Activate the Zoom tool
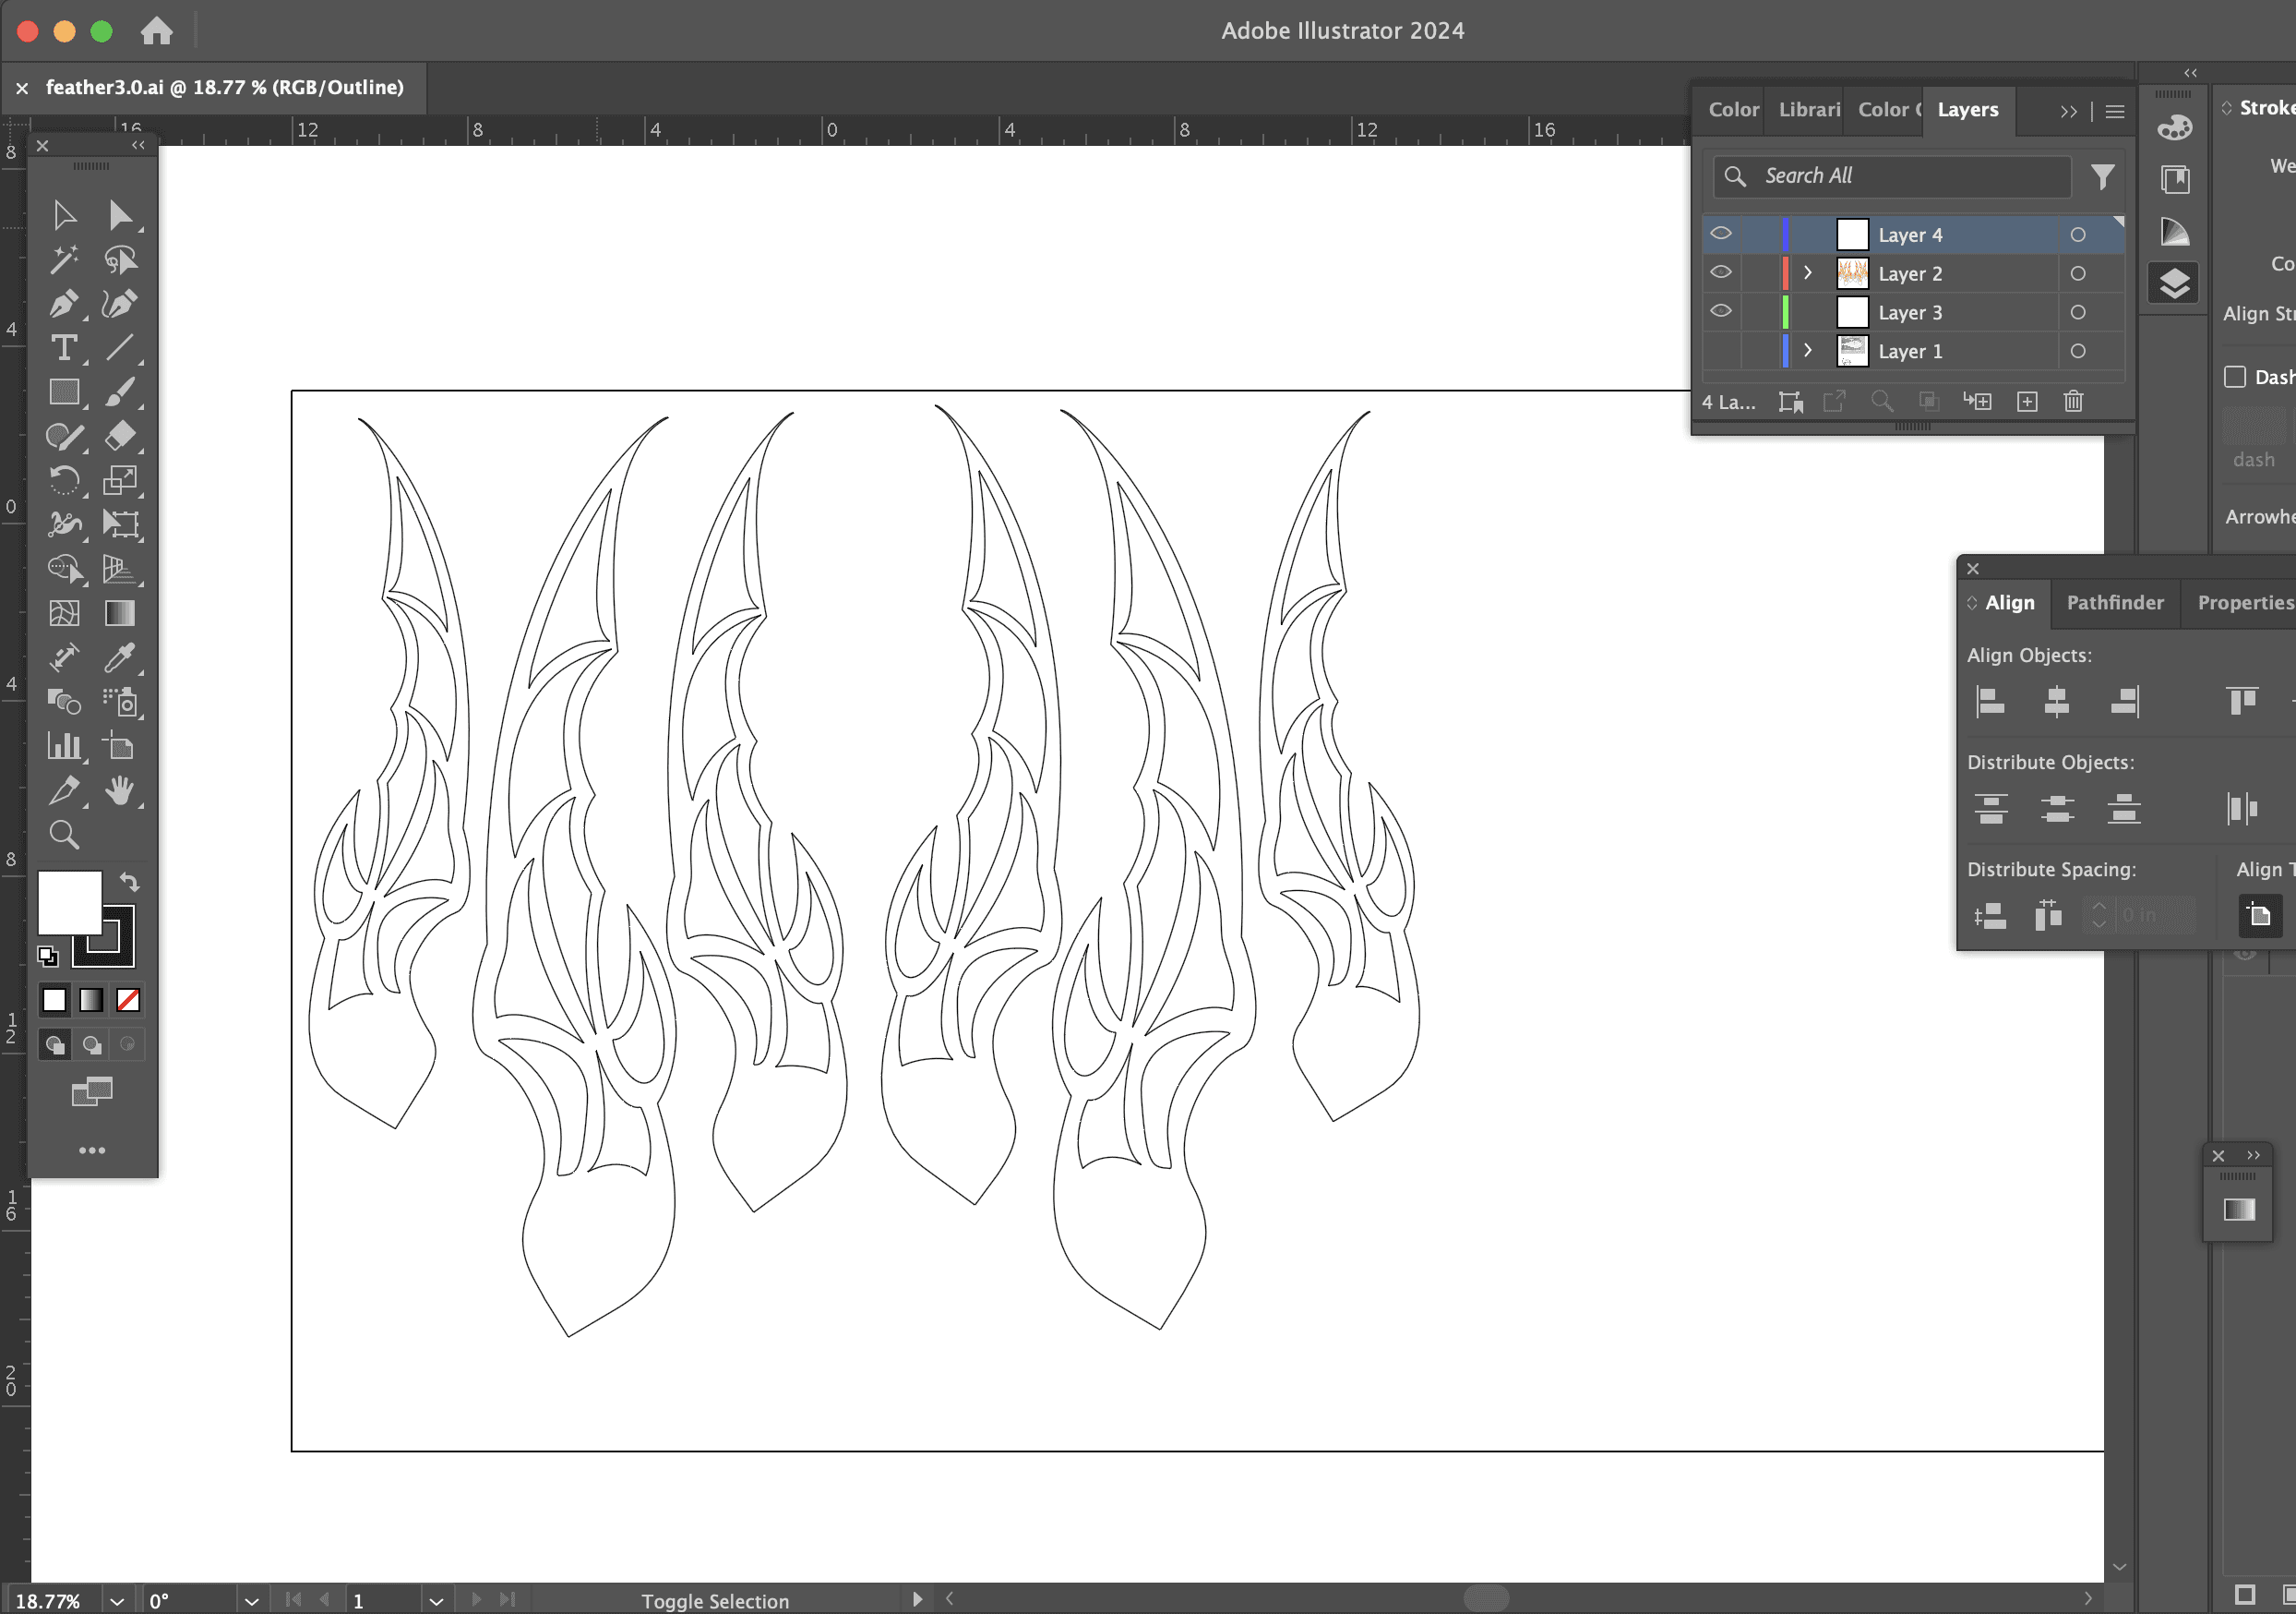This screenshot has height=1614, width=2296. pos(64,835)
